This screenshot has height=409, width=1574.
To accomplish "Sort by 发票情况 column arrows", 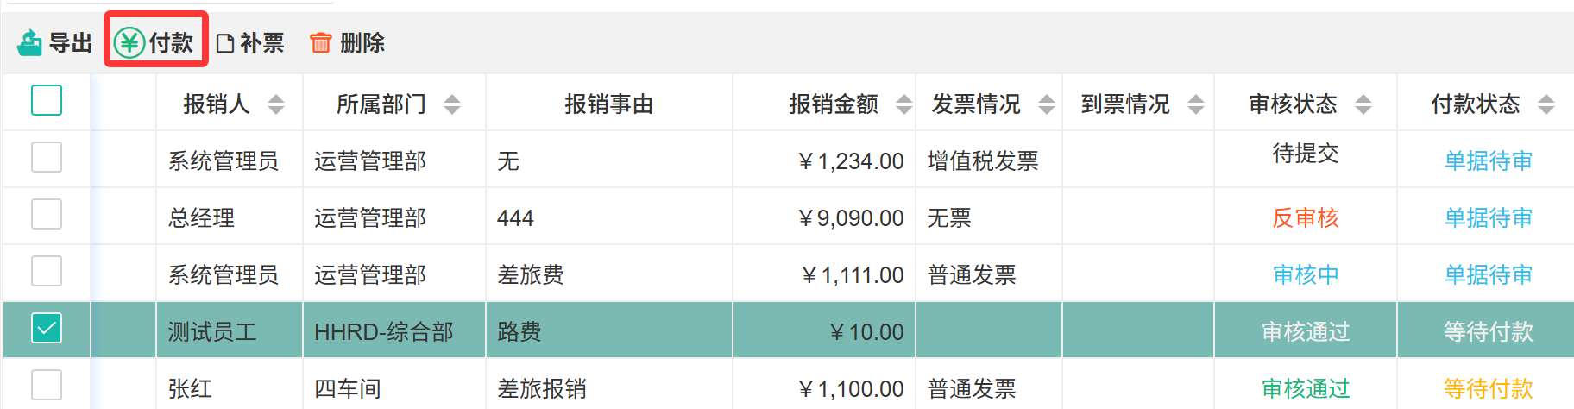I will tap(1046, 104).
